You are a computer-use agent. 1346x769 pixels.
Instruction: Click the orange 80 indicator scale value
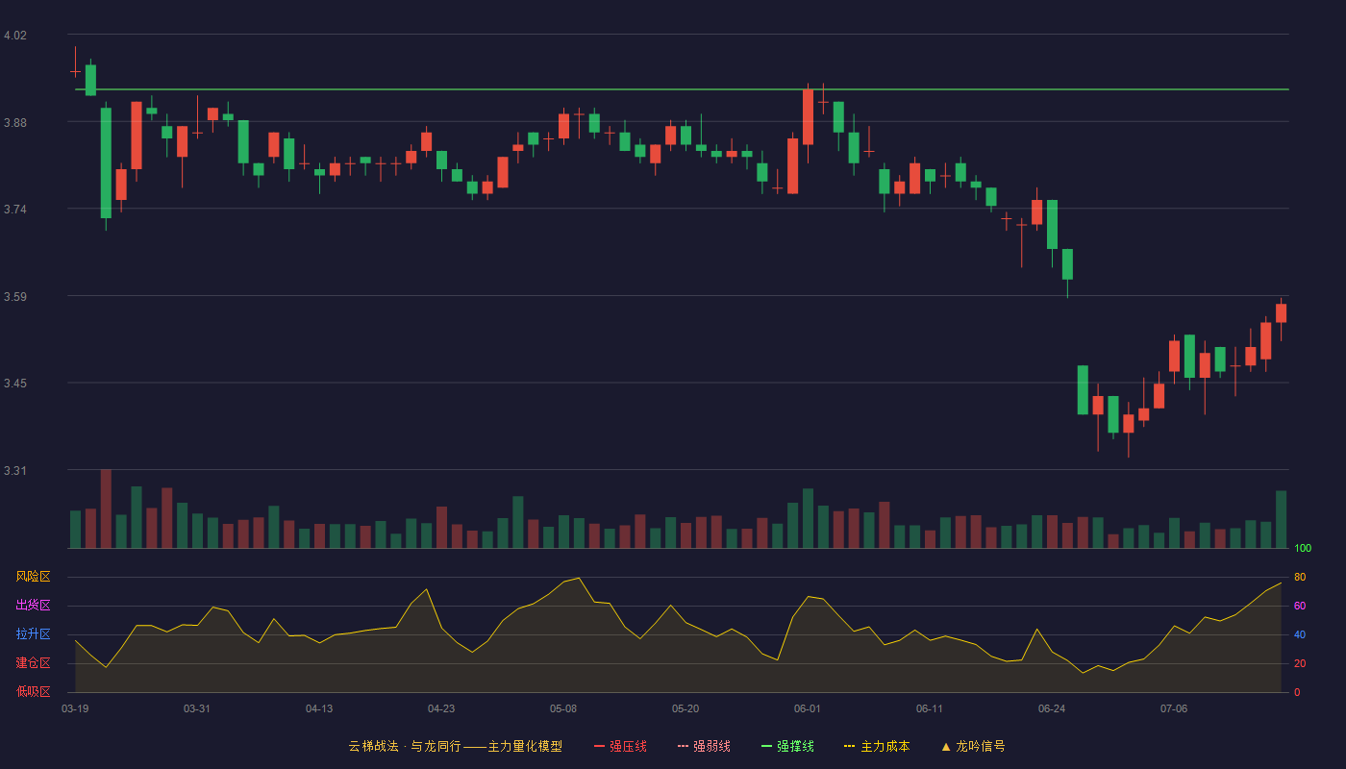point(1300,577)
